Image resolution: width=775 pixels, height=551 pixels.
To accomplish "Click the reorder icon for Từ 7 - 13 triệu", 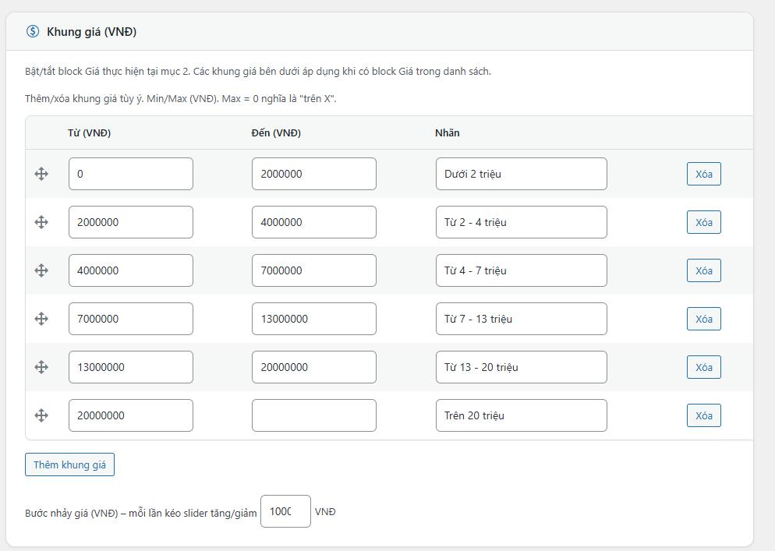I will click(x=41, y=319).
